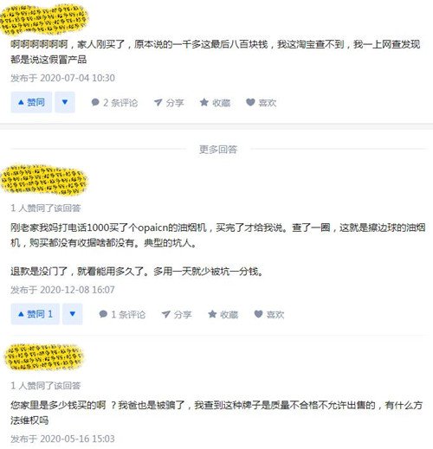Screen dimensions: 433x449
Task: Downvote the opaicn 油烟机 answer
Action: click(73, 314)
